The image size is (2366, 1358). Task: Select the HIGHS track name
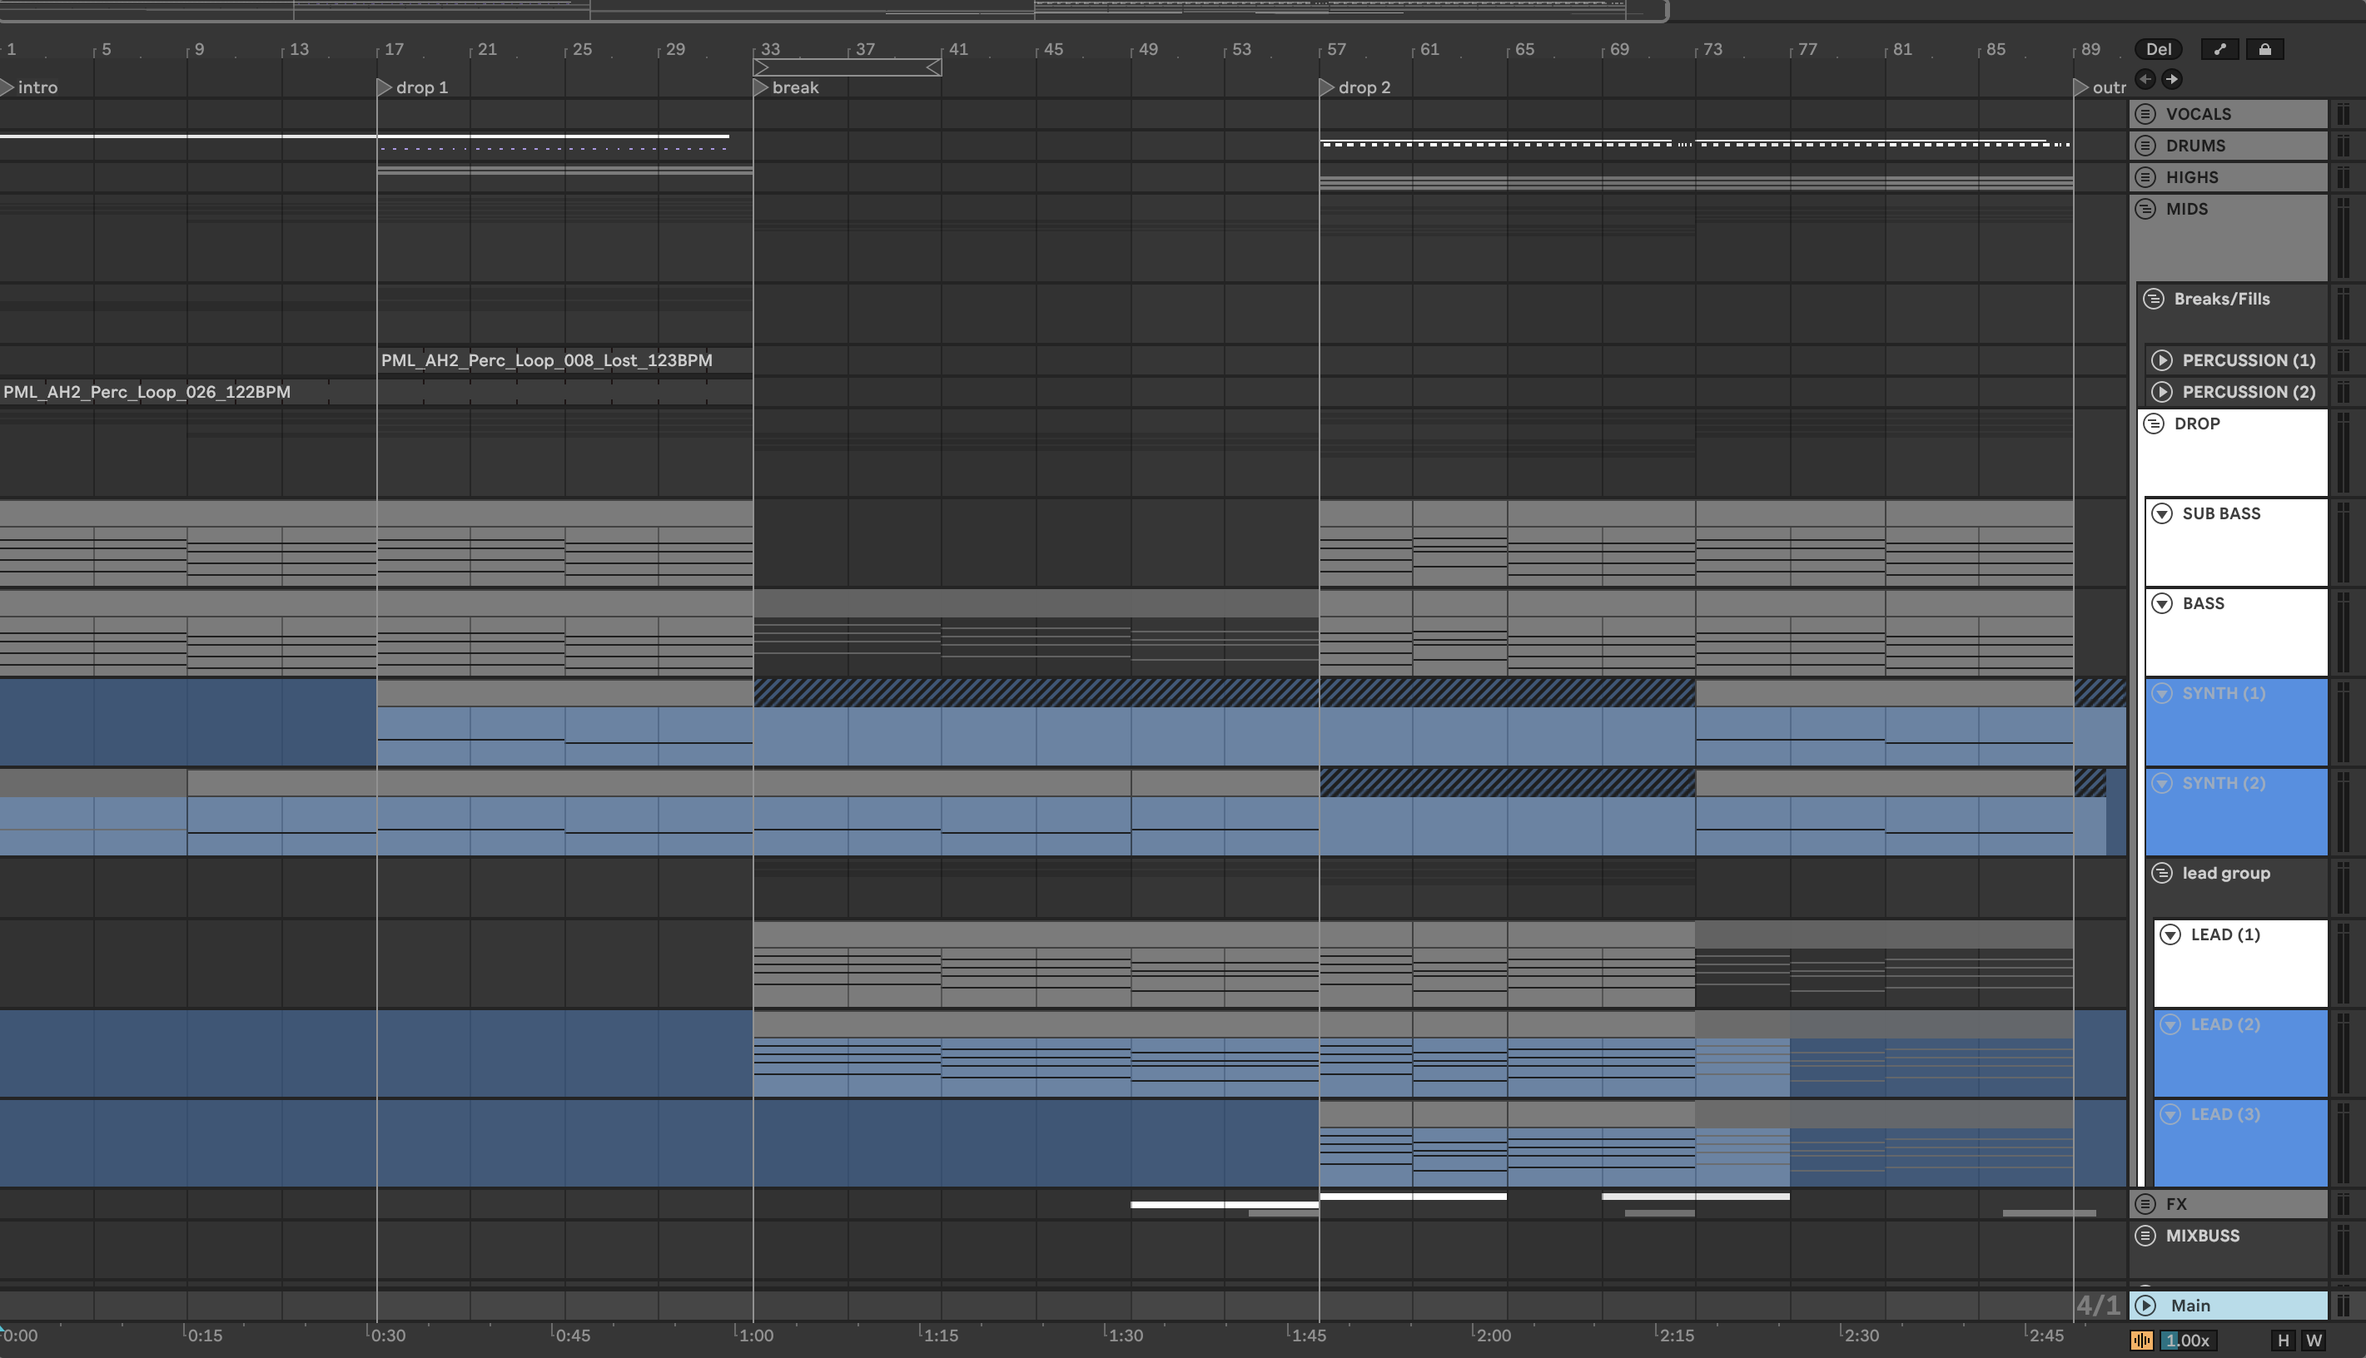2191,177
